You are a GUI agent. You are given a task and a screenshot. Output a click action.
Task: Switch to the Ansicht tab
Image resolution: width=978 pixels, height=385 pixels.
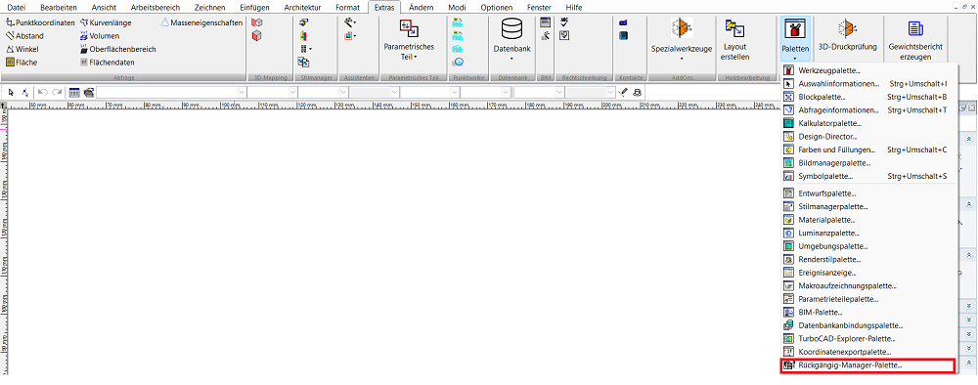tap(104, 8)
